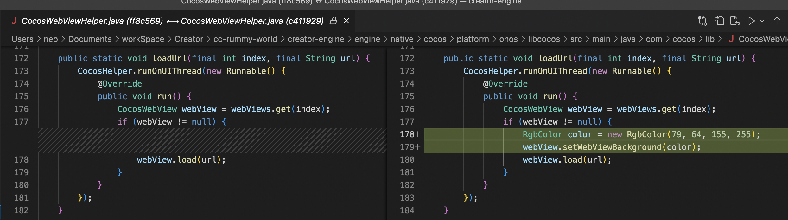The height and width of the screenshot is (220, 788).
Task: Click the compare changes git icon
Action: click(x=702, y=21)
